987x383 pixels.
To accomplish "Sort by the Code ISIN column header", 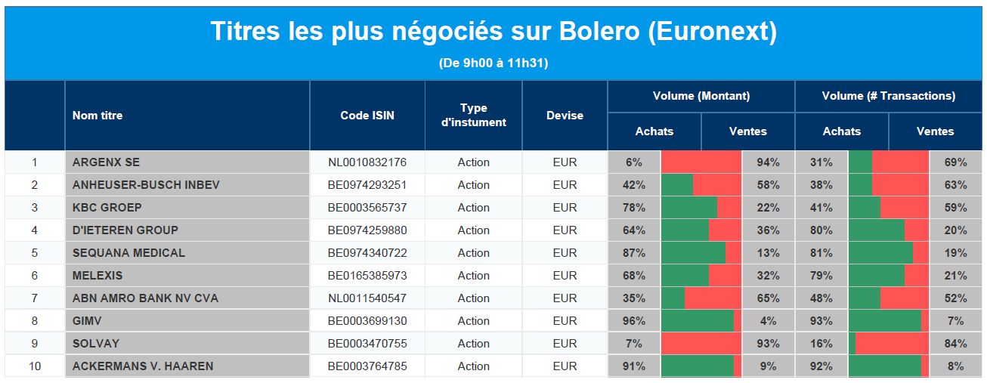I will [x=367, y=116].
